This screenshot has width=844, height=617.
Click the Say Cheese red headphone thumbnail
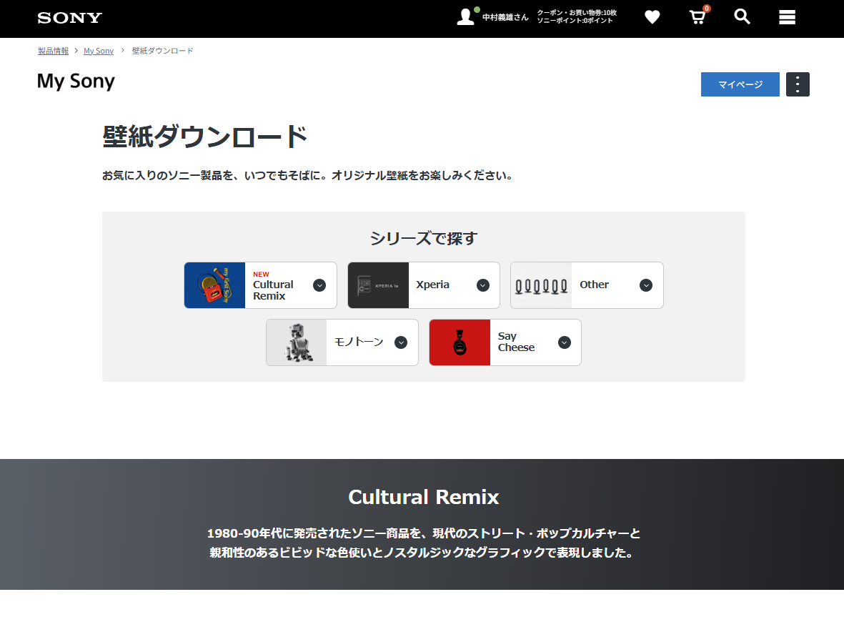tap(460, 342)
